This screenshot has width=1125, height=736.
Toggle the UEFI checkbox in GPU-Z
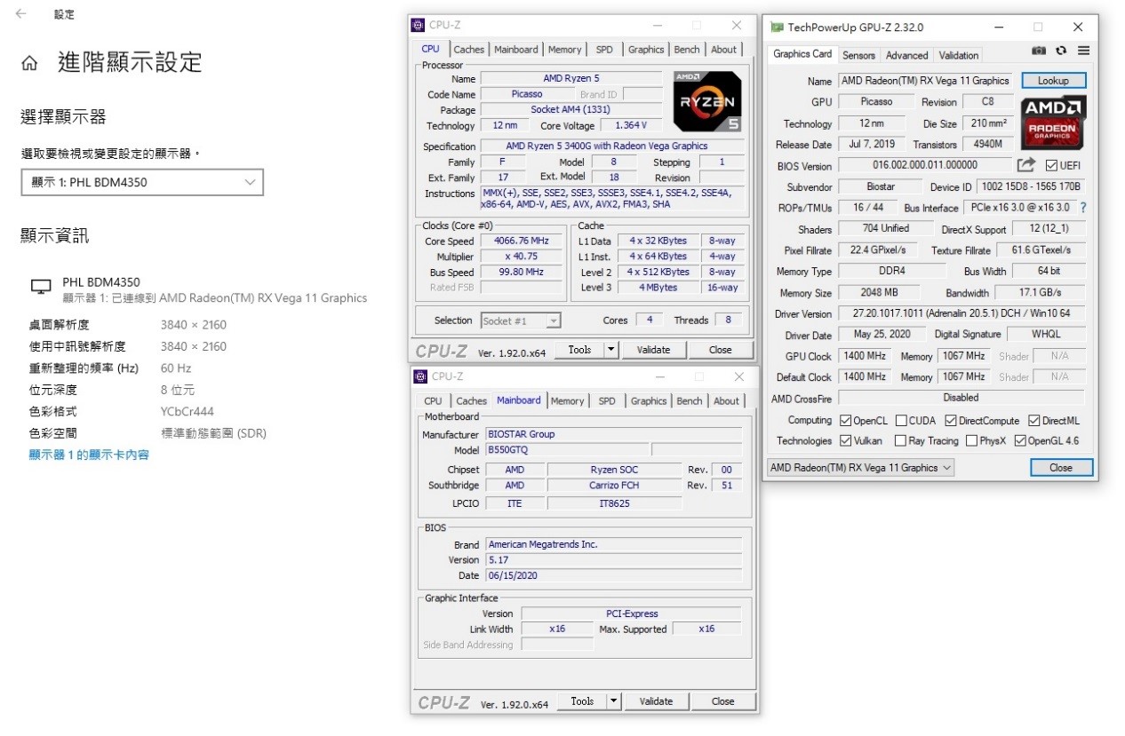(1051, 166)
